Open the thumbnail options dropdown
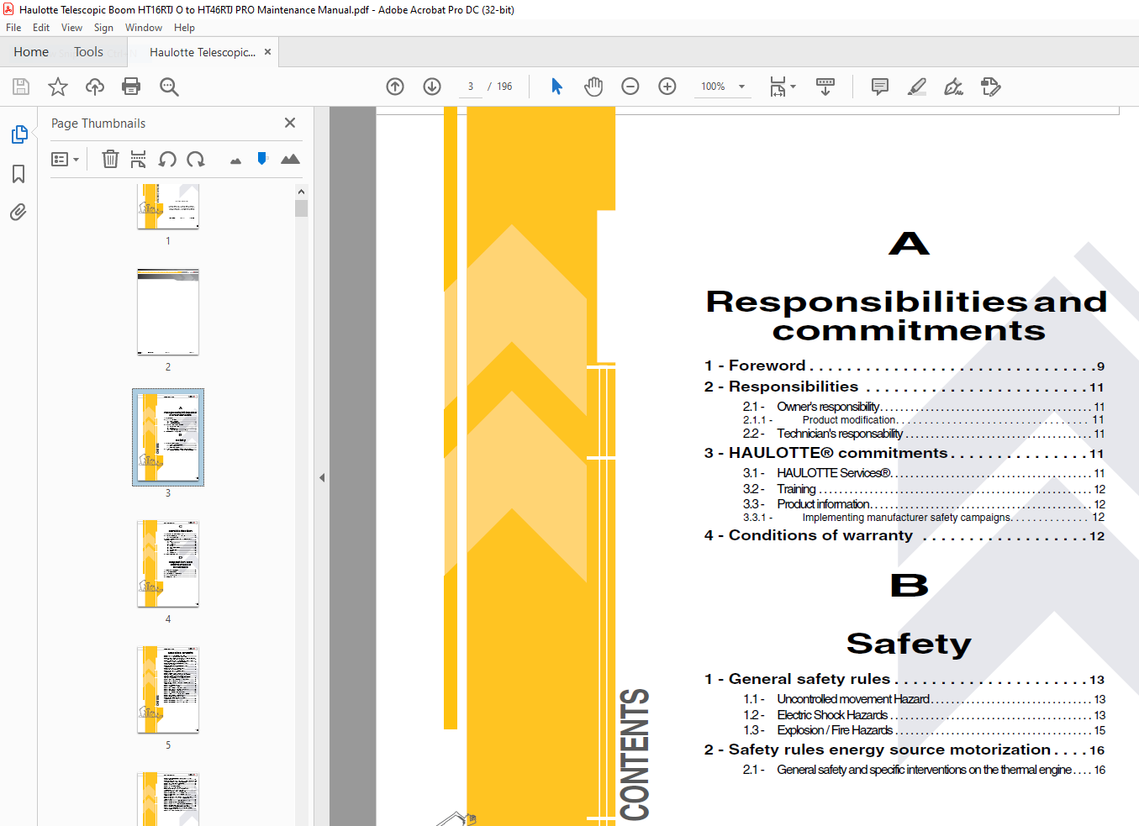This screenshot has height=826, width=1139. 65,159
